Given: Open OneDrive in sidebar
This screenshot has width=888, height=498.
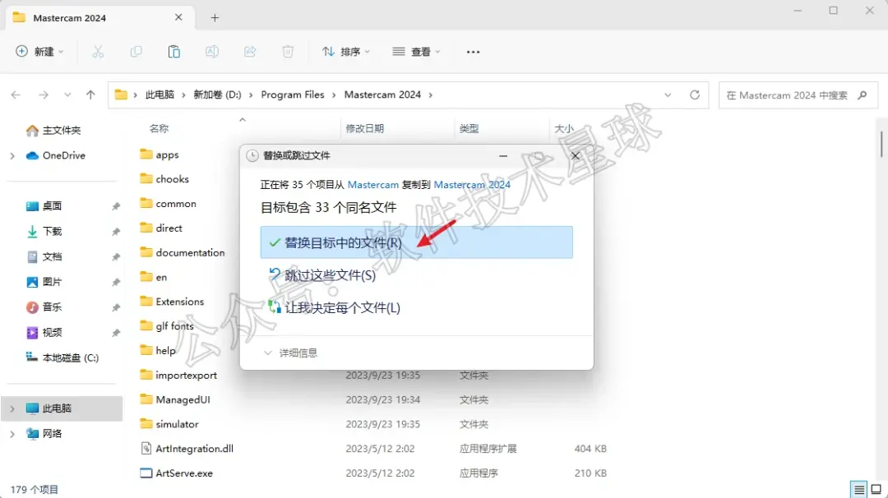Looking at the screenshot, I should click(63, 155).
